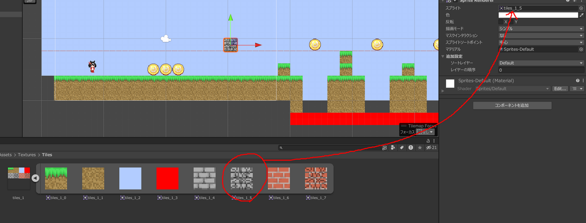
Task: Select tiles_1_1 dirt sprite
Action: pyautogui.click(x=93, y=178)
